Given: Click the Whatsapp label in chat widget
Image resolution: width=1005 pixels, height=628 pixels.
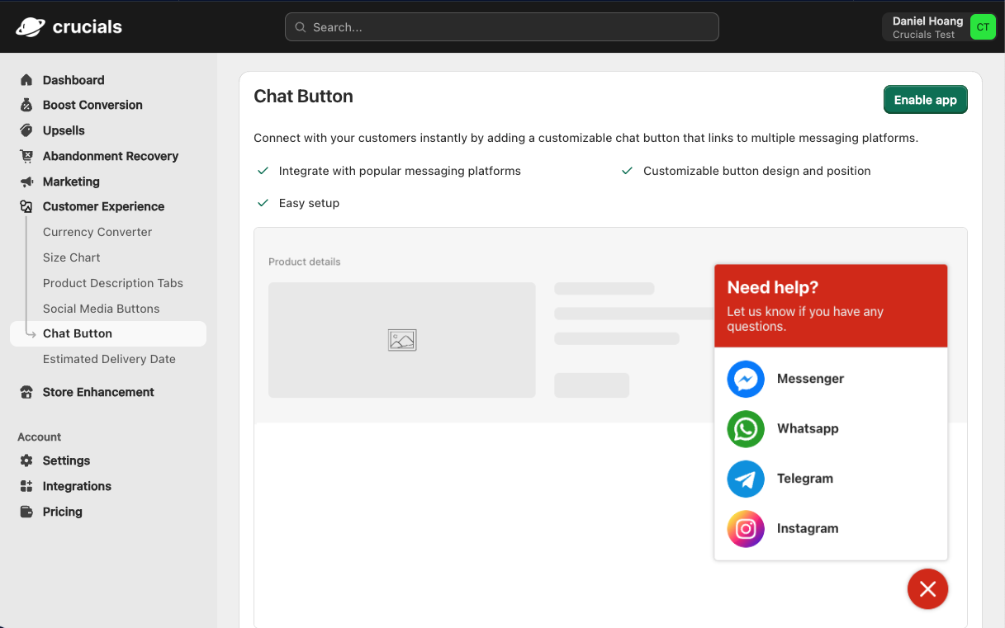Looking at the screenshot, I should click(x=808, y=429).
